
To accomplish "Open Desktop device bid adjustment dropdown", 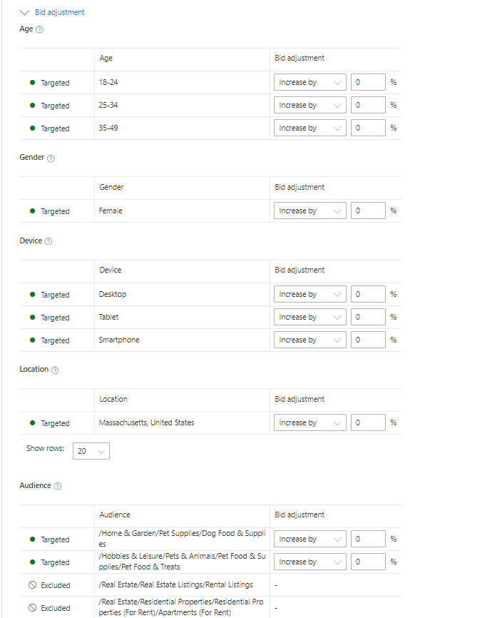I will [309, 294].
